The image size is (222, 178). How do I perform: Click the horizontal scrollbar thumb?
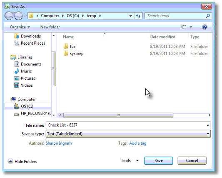(x=118, y=115)
